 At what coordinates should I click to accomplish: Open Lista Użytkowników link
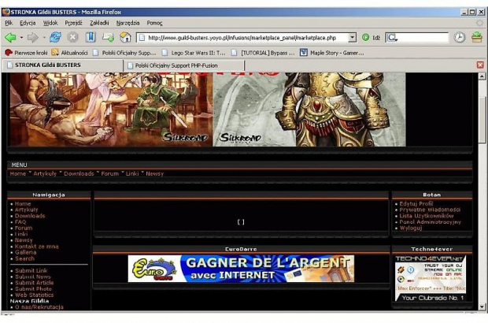coord(427,216)
